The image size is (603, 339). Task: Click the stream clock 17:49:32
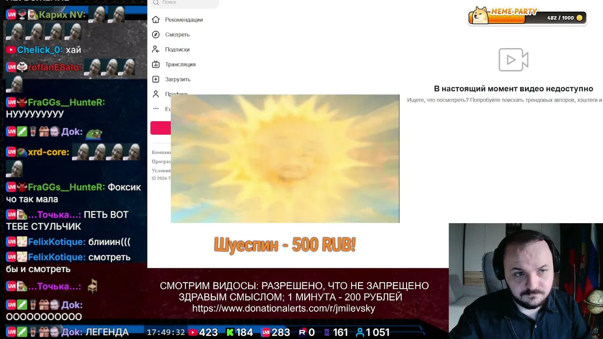[166, 332]
